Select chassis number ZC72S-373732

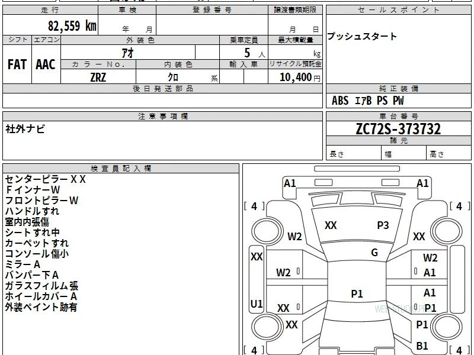click(x=398, y=129)
